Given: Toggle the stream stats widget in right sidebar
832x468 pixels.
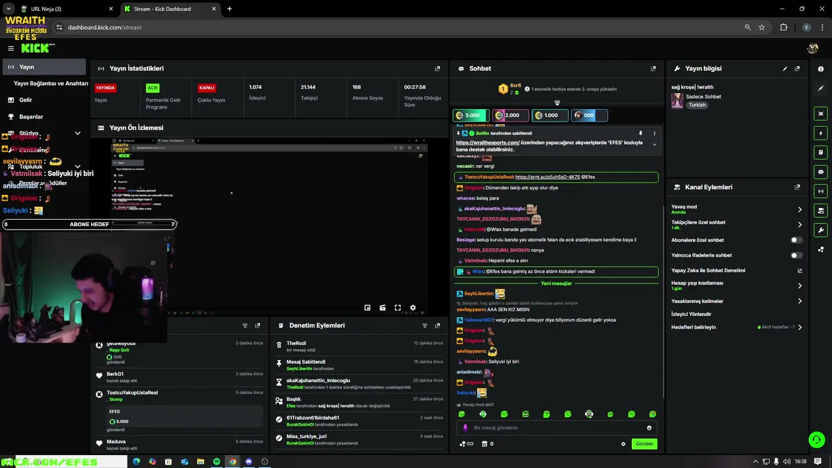Looking at the screenshot, I should (x=821, y=191).
